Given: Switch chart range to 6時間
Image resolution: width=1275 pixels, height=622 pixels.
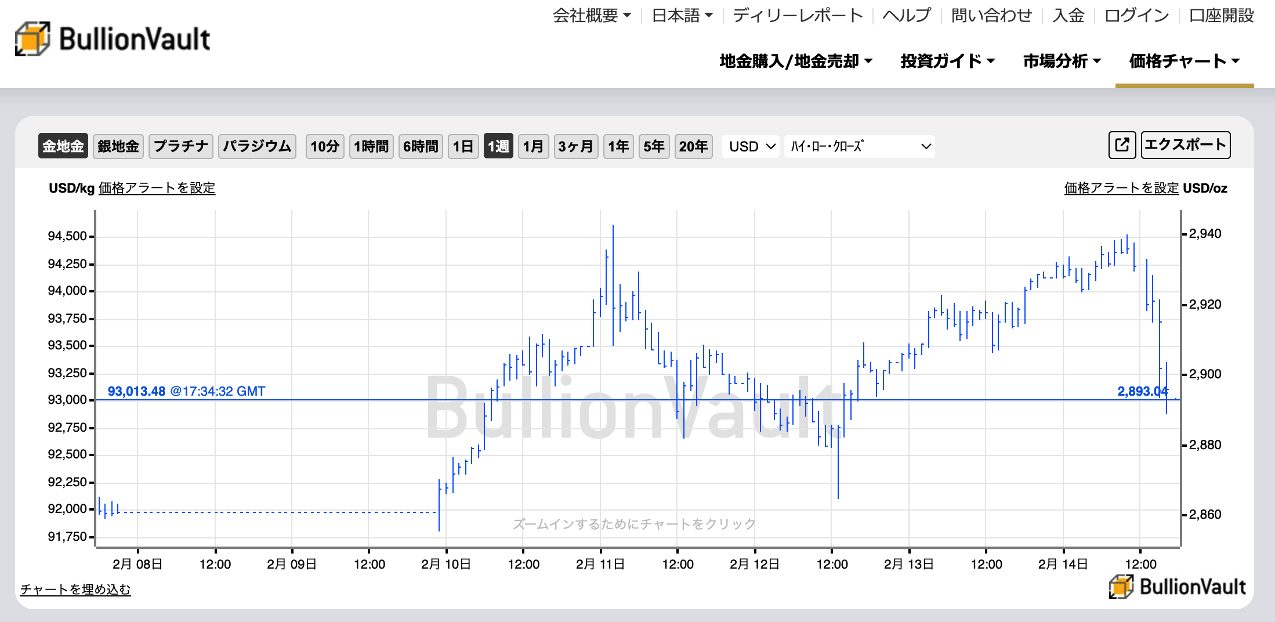Looking at the screenshot, I should point(421,146).
